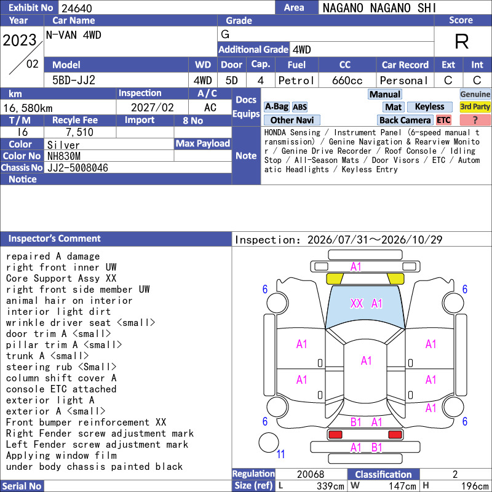Click the Other Navi badge
Viewport: 492px width, 492px height.
point(292,120)
